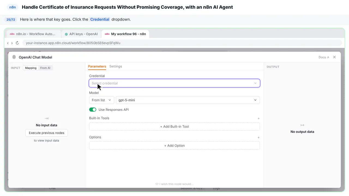The height and width of the screenshot is (196, 349).
Task: Select the Mapping input mode
Action: coord(31,68)
